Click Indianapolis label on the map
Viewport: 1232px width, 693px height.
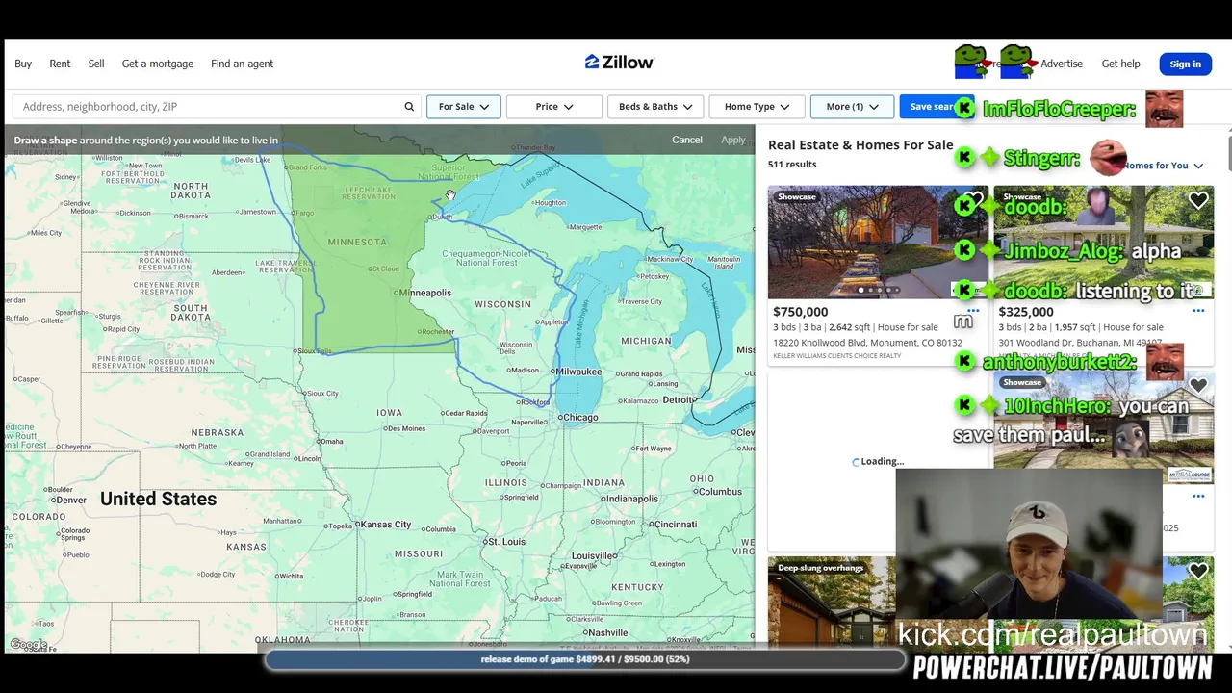[629, 499]
